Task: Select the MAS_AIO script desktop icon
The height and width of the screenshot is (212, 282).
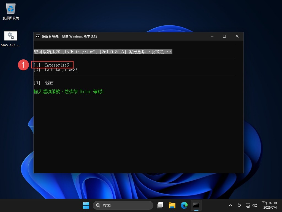Action: pyautogui.click(x=11, y=39)
